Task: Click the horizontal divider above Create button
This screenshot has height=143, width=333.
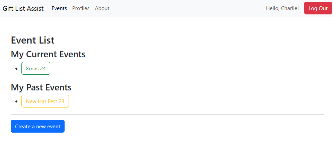Action: tap(167, 115)
